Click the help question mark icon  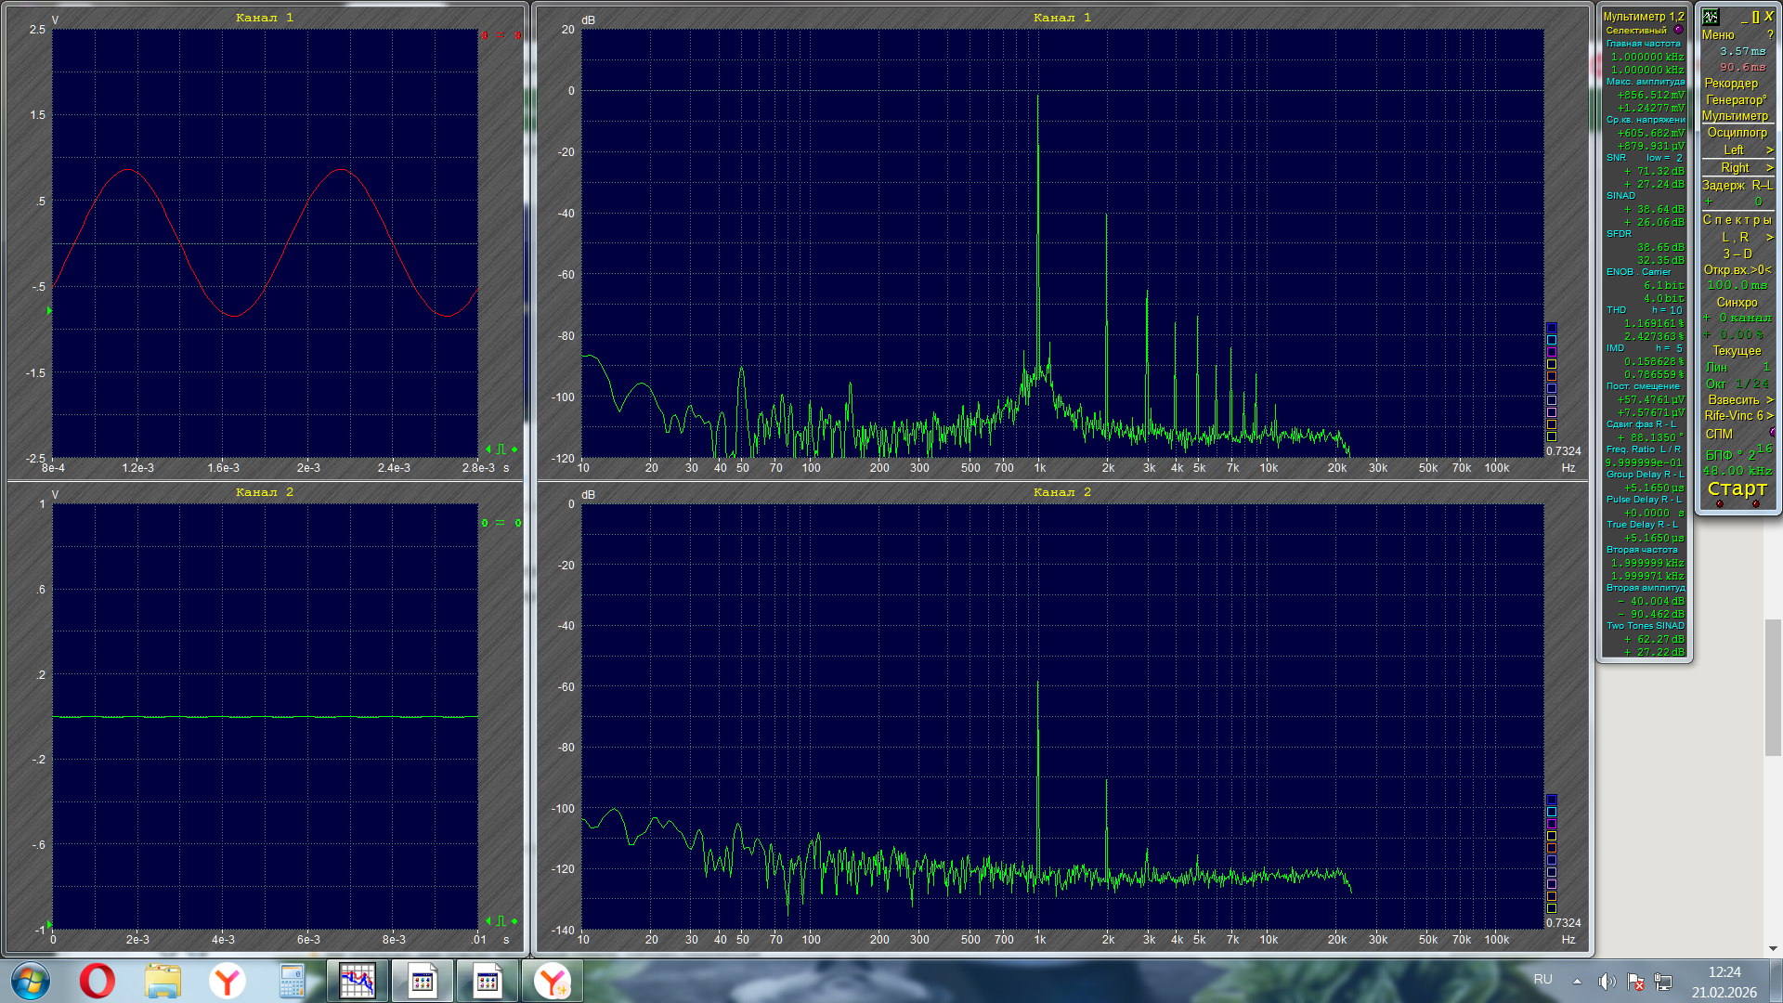tap(1770, 34)
